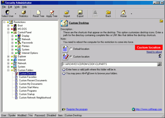Open the Select User dropdown arrow
The width and height of the screenshot is (165, 118).
click(x=15, y=14)
